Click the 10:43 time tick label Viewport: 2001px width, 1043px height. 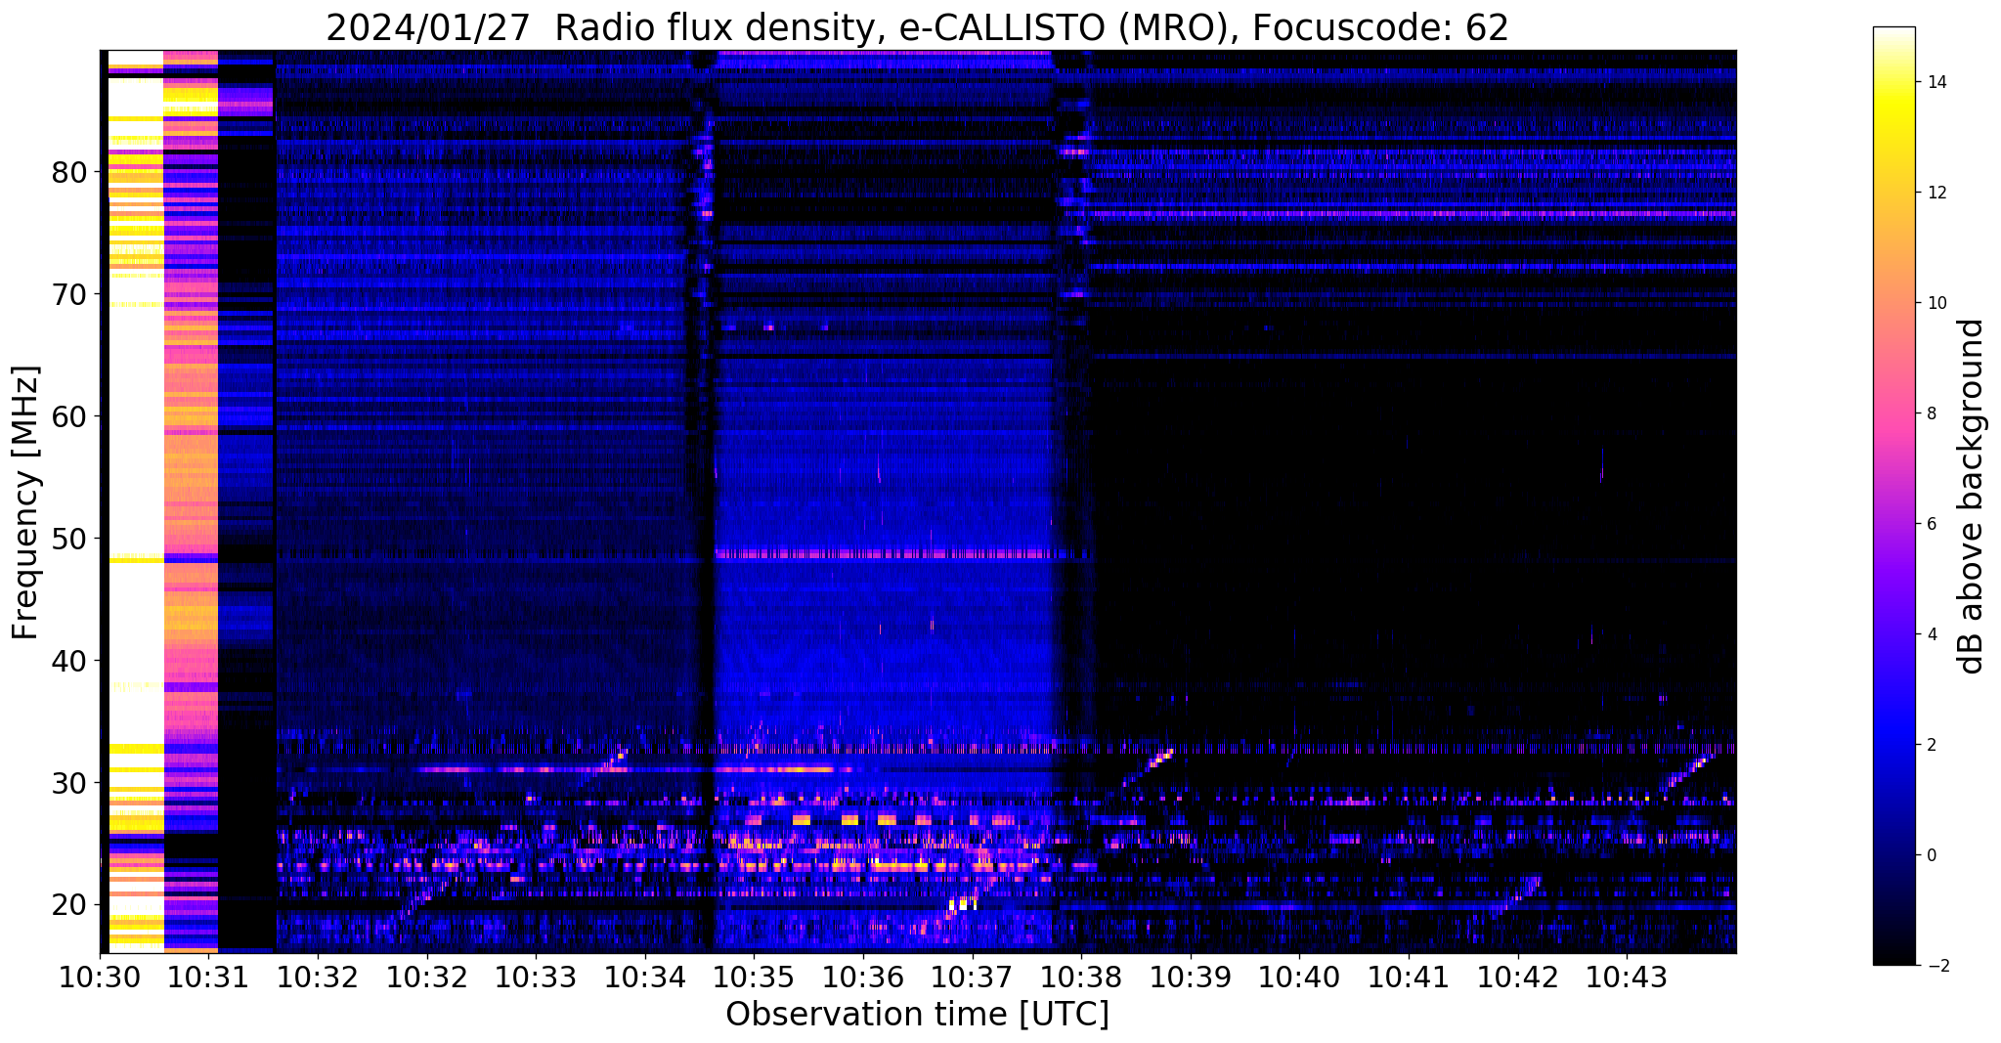[1627, 978]
